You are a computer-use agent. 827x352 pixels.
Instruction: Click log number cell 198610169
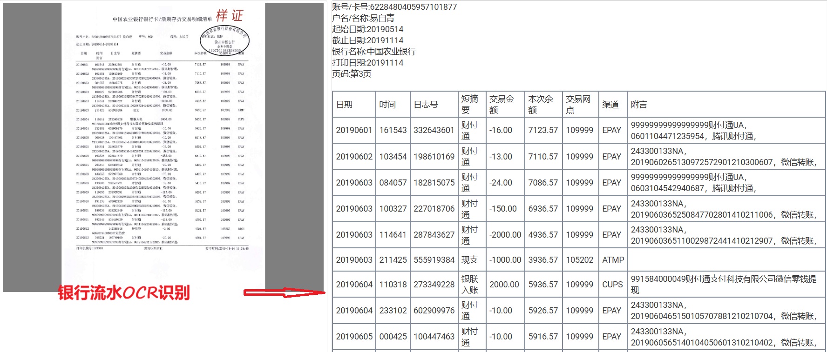click(x=434, y=157)
